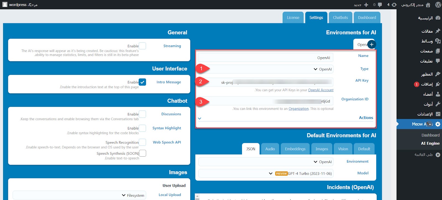Image resolution: width=442 pixels, height=200 pixels.
Task: Click the updates refresh icon in admin bar
Action: click(x=394, y=5)
